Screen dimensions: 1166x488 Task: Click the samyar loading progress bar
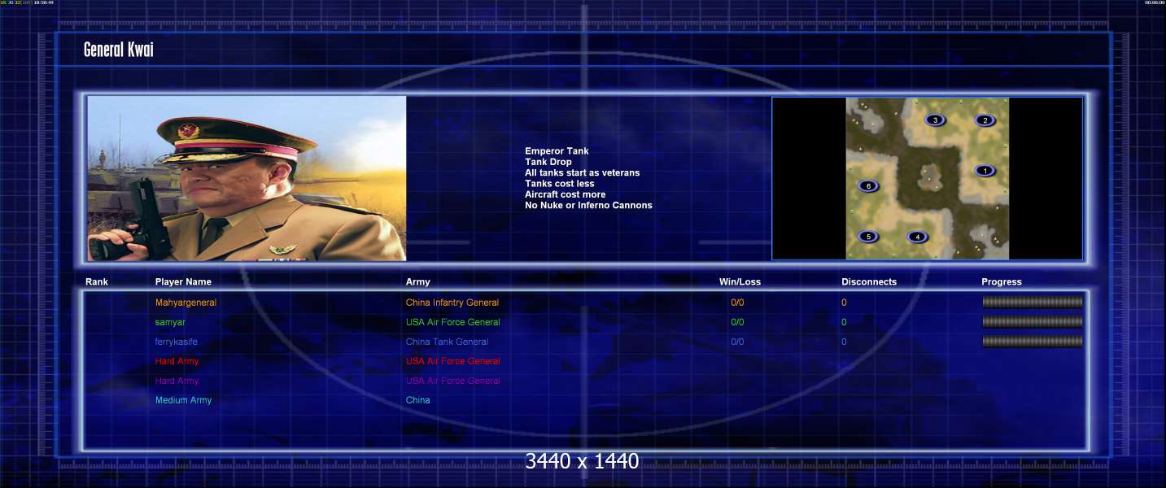(x=1033, y=321)
